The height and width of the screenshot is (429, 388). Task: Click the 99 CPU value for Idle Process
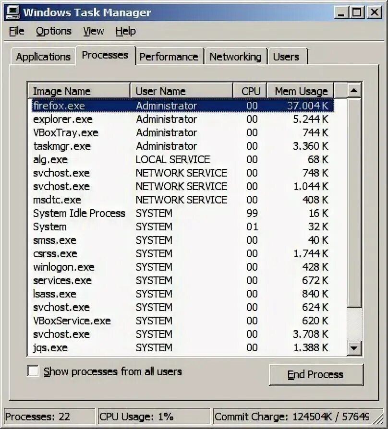252,213
